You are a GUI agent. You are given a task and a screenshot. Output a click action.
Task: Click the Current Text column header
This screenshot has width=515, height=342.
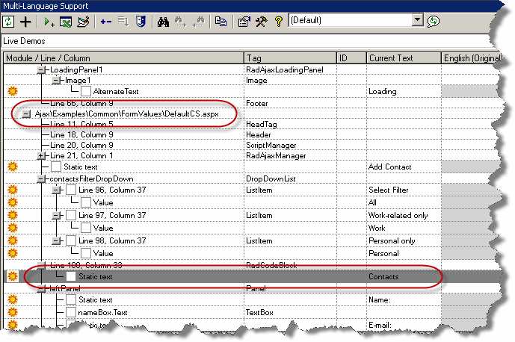coord(402,57)
